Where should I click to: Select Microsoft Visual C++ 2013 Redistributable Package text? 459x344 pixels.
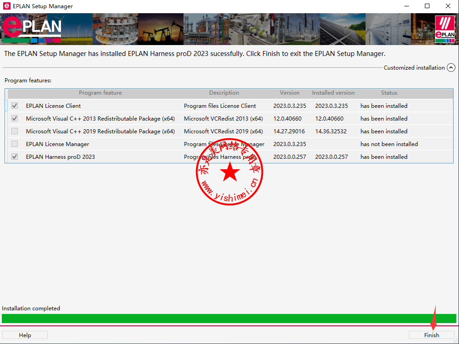101,119
